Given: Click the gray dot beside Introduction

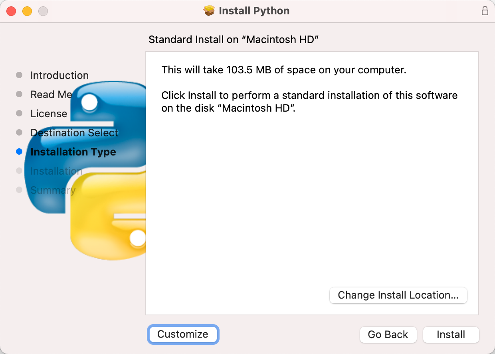Looking at the screenshot, I should pos(19,75).
